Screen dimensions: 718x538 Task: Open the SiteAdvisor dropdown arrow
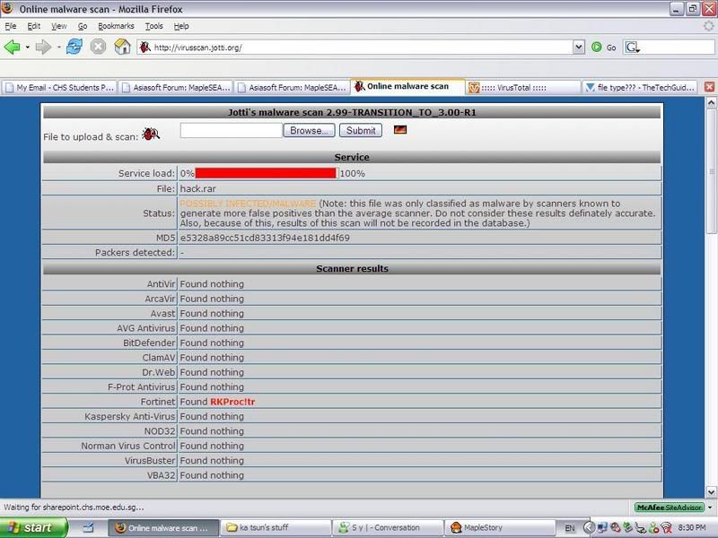tap(710, 508)
